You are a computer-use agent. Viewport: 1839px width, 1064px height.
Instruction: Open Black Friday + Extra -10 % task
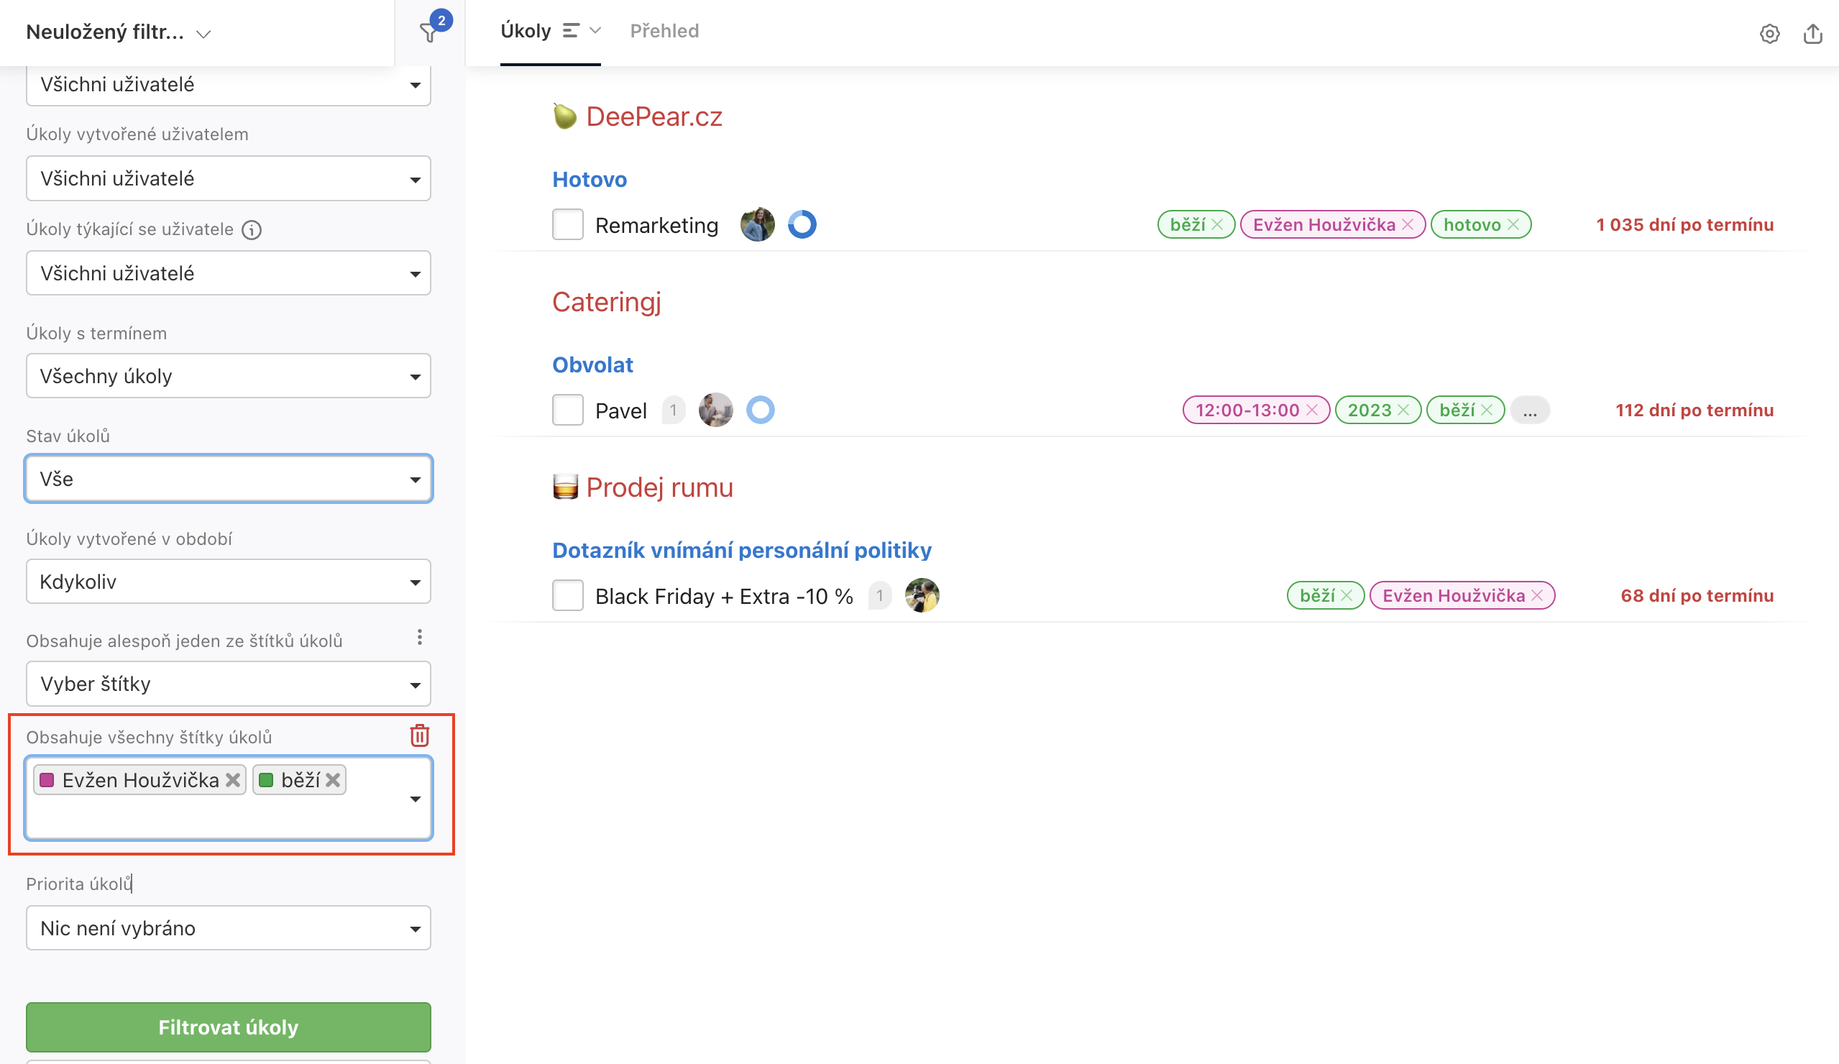point(724,596)
